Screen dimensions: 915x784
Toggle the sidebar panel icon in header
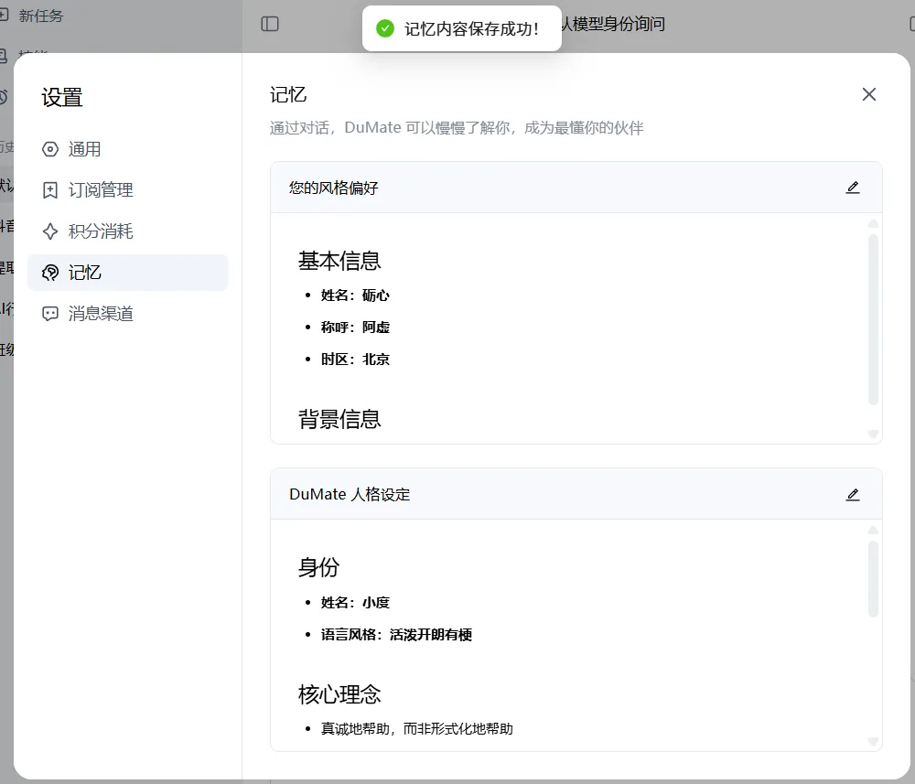coord(270,24)
